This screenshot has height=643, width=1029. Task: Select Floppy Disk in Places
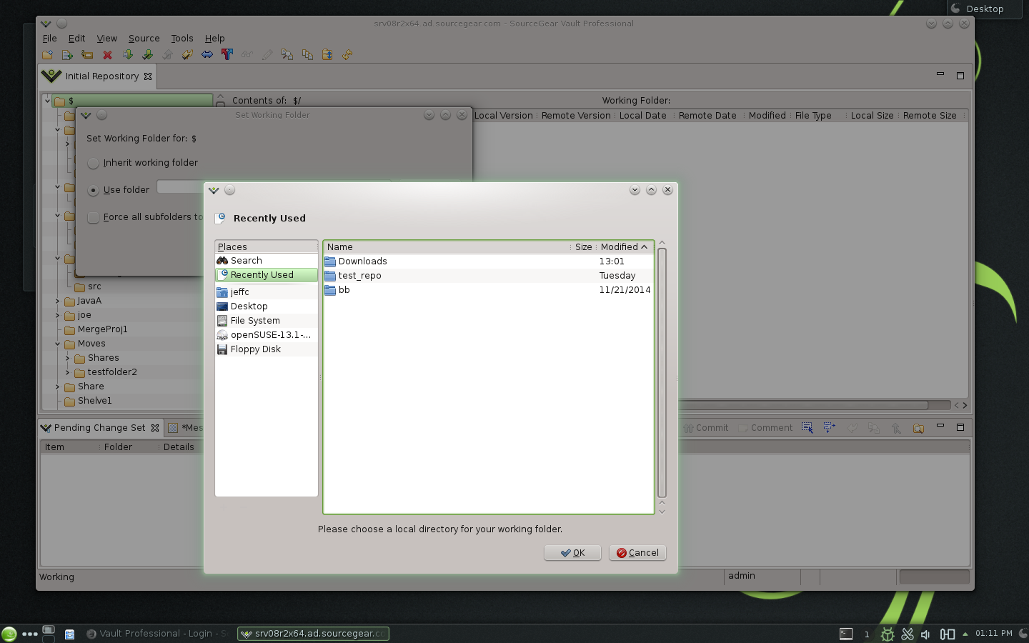click(267, 349)
